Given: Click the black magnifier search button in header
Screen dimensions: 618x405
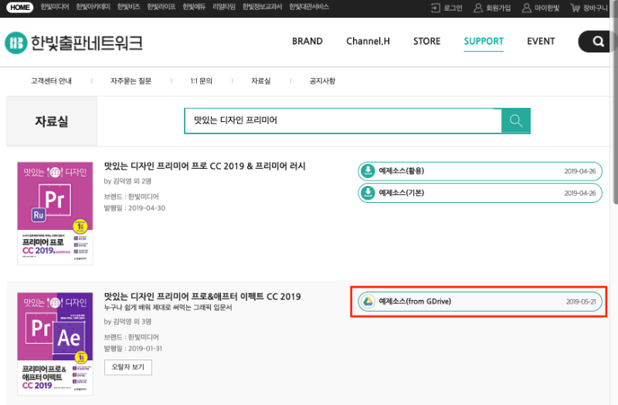Looking at the screenshot, I should [x=598, y=42].
